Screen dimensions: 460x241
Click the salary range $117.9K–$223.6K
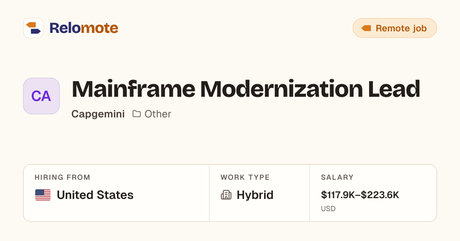[x=360, y=195]
